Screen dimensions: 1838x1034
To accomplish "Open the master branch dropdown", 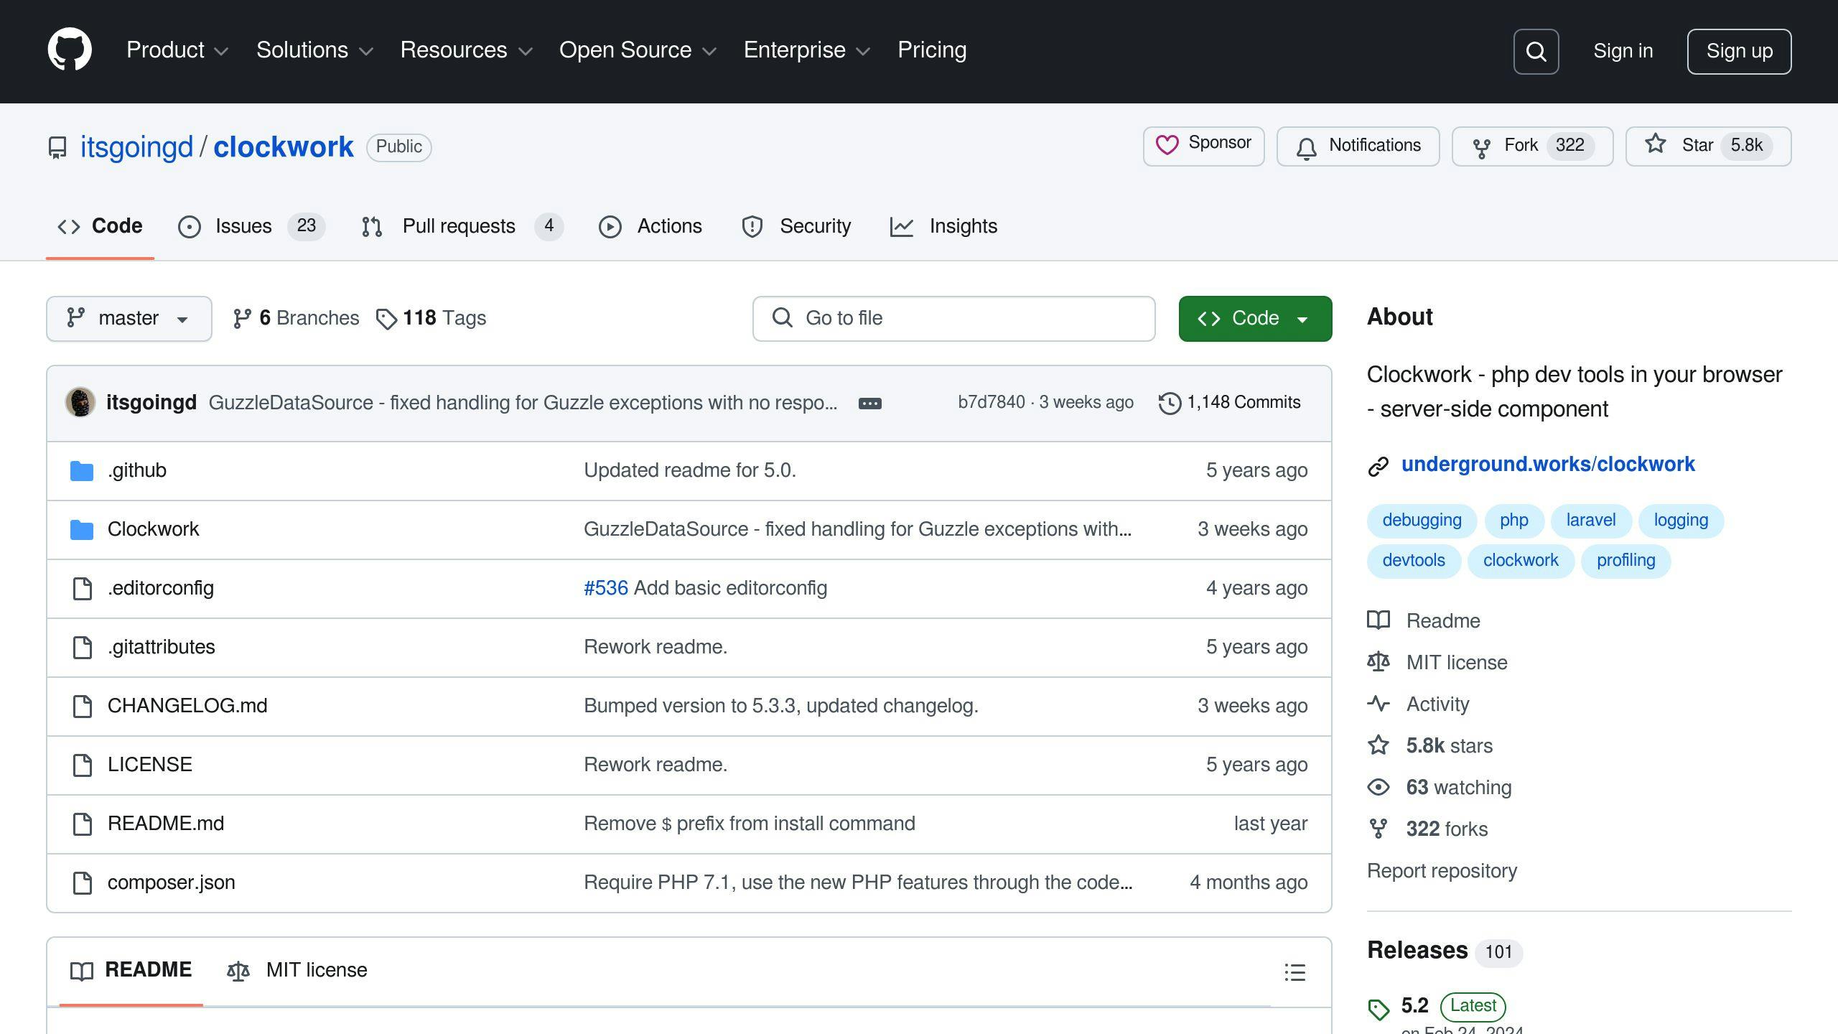I will coord(129,319).
